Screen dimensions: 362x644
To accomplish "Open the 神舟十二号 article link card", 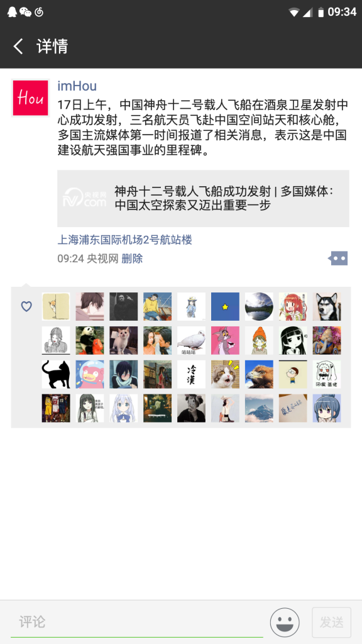I will tap(203, 198).
